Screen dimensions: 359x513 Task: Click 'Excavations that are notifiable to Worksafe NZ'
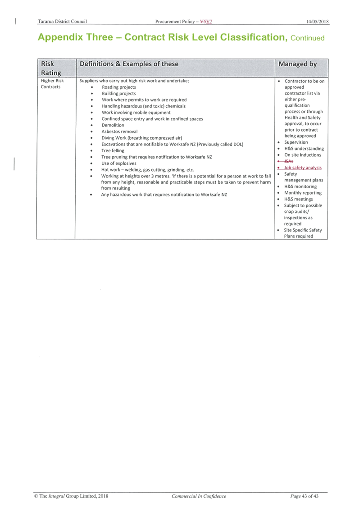coord(173,144)
